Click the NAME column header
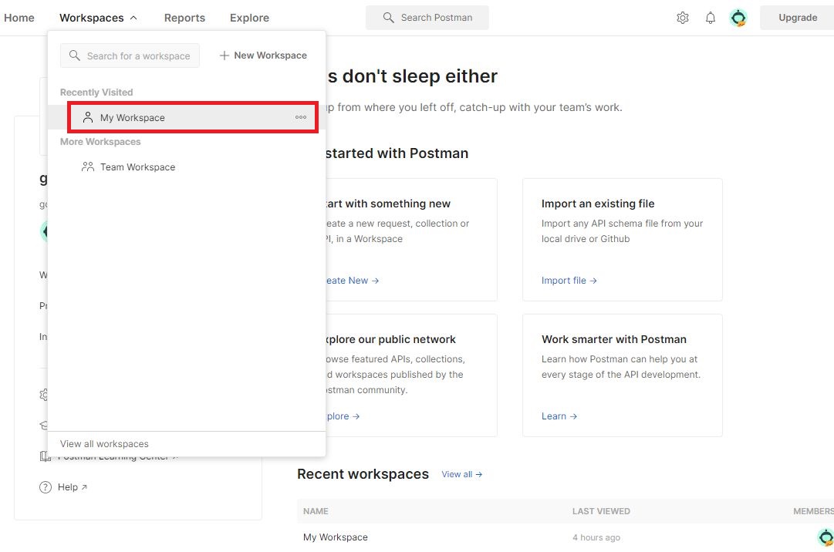 click(x=316, y=511)
